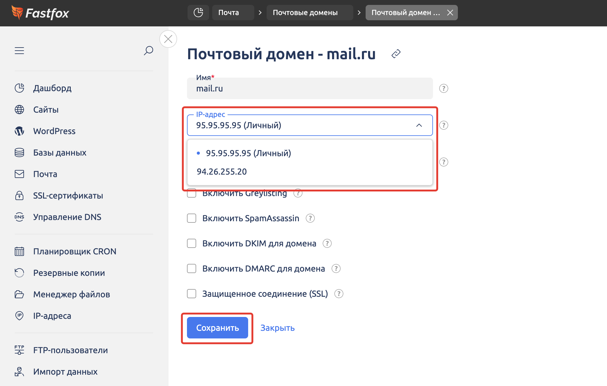Go to Почтовые домены breadcrumb tab
The image size is (607, 386).
[305, 13]
